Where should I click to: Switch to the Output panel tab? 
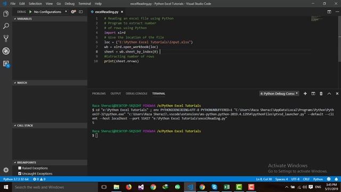tap(116, 94)
